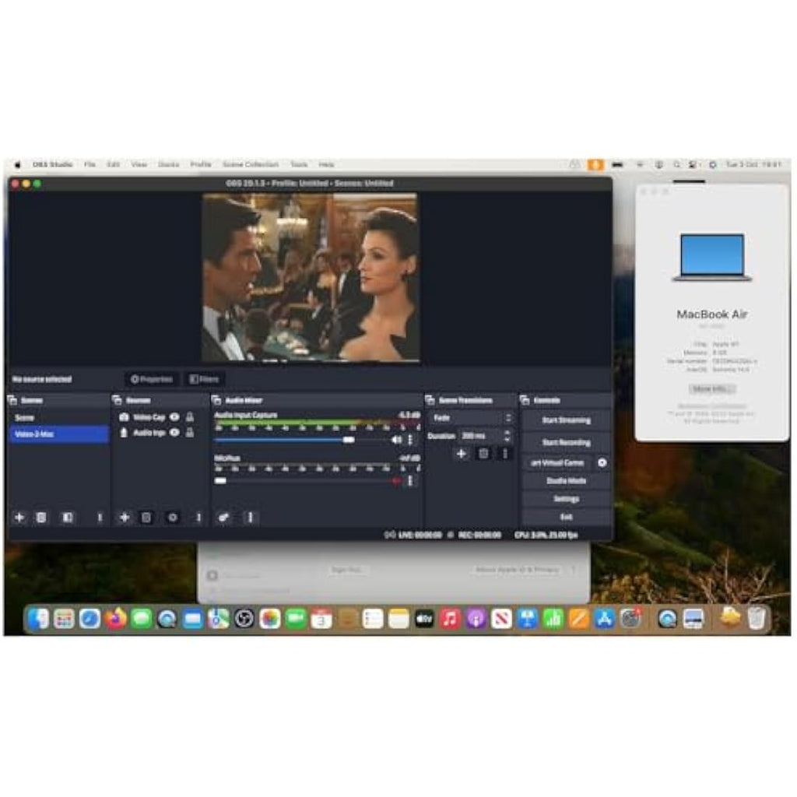797x797 pixels.
Task: Hide the Video Cap source with eye icon
Action: pyautogui.click(x=174, y=417)
